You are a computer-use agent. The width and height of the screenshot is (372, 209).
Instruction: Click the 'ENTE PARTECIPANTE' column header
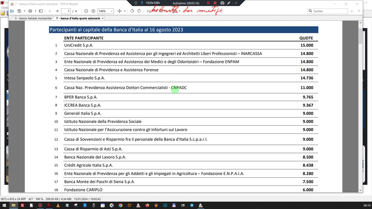(84, 38)
